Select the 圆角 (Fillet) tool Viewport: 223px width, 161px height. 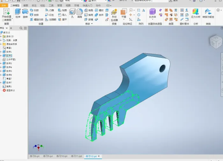[x=80, y=13]
